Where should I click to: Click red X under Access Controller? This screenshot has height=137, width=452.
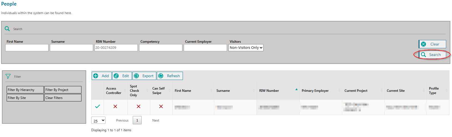tap(115, 106)
